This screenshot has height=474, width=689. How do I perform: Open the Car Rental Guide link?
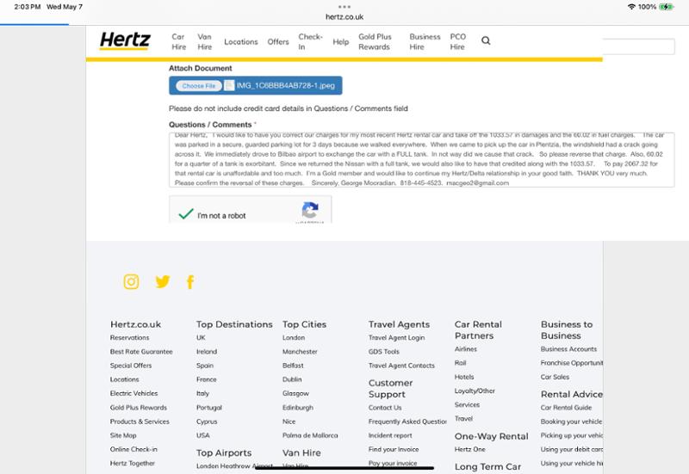click(x=566, y=407)
